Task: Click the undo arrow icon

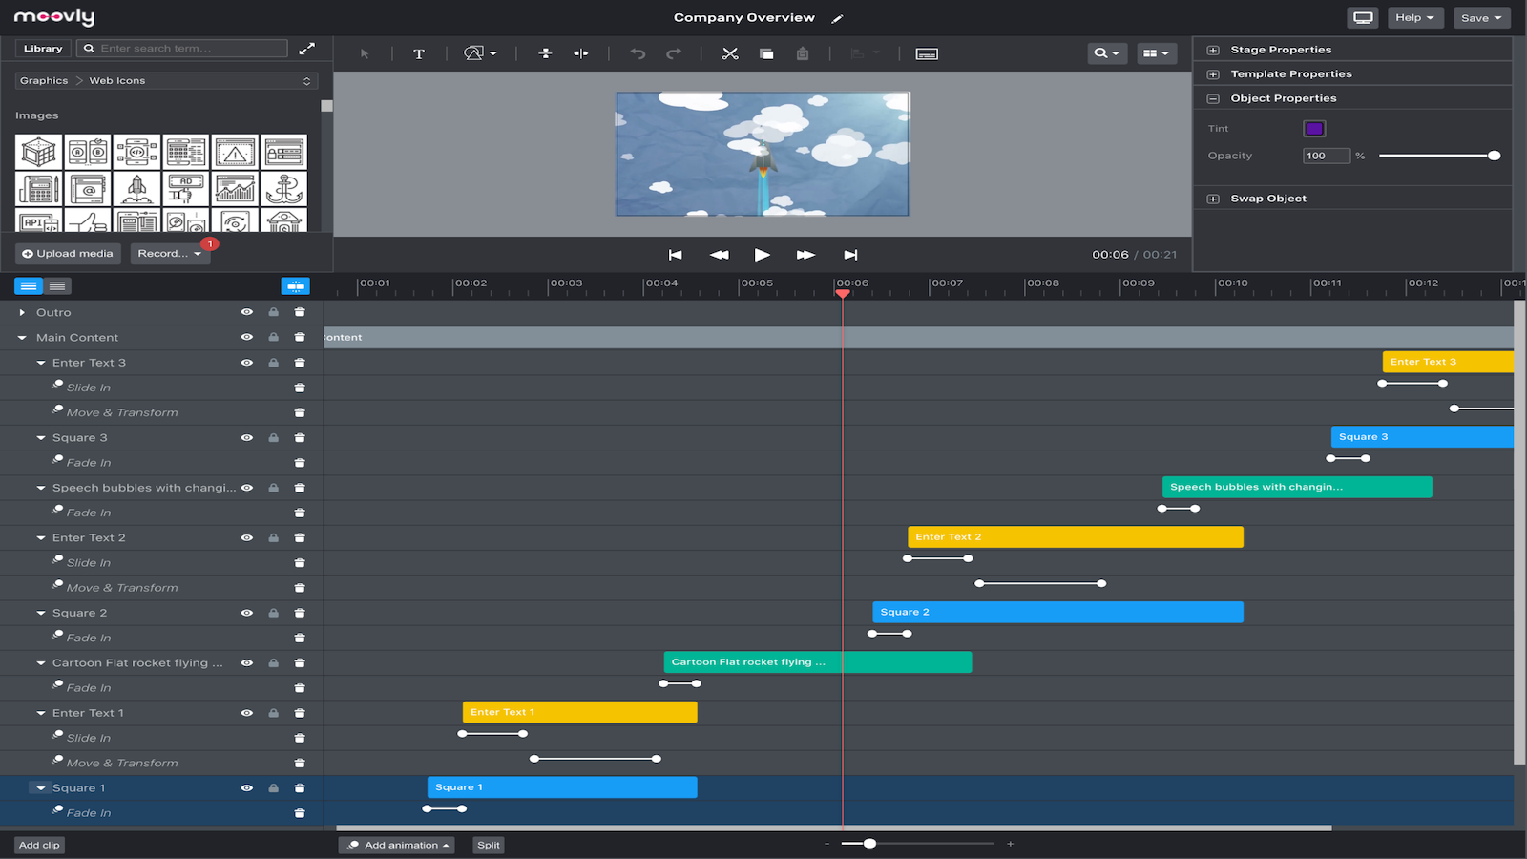Action: coord(638,54)
